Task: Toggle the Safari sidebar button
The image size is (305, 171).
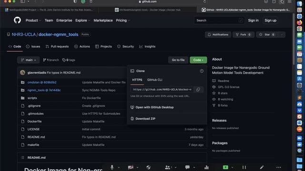Action: (22, 1)
